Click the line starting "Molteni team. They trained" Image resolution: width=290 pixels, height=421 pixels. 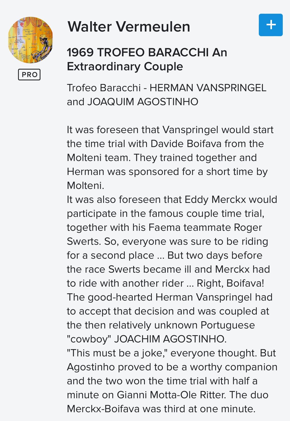162,158
